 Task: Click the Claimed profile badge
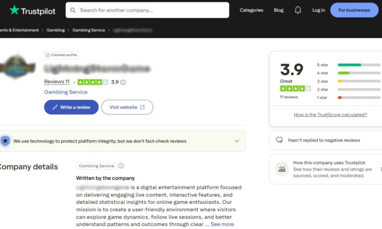point(61,55)
